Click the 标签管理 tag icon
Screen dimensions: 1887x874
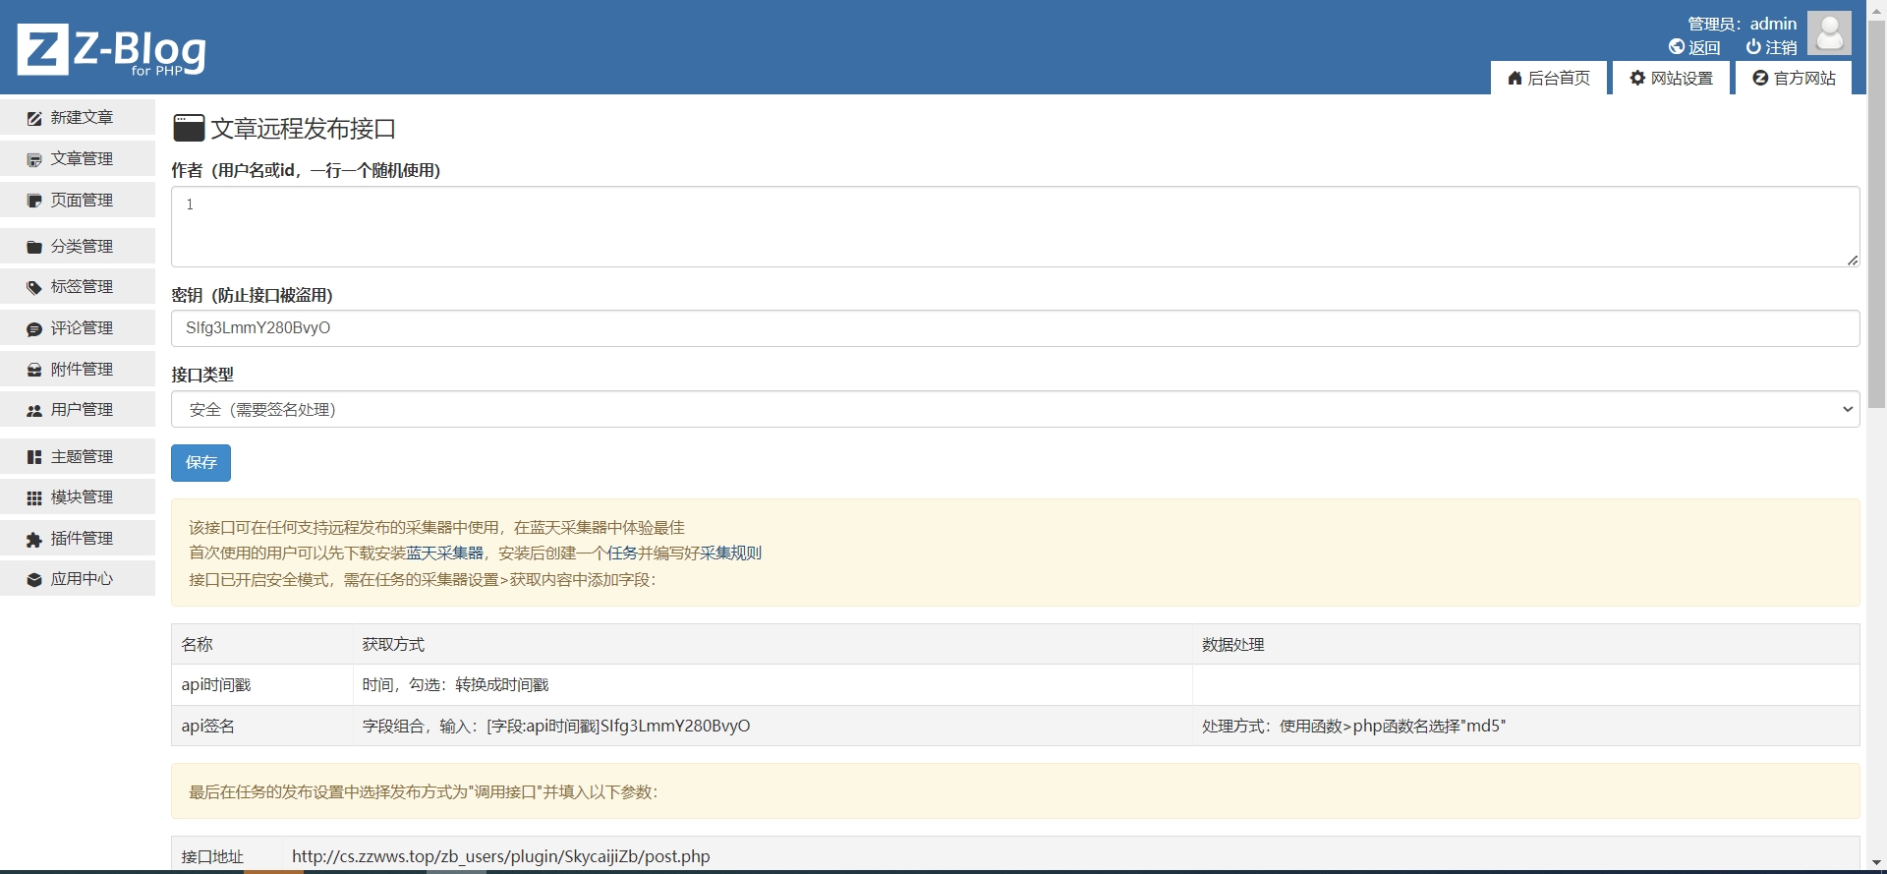[34, 287]
